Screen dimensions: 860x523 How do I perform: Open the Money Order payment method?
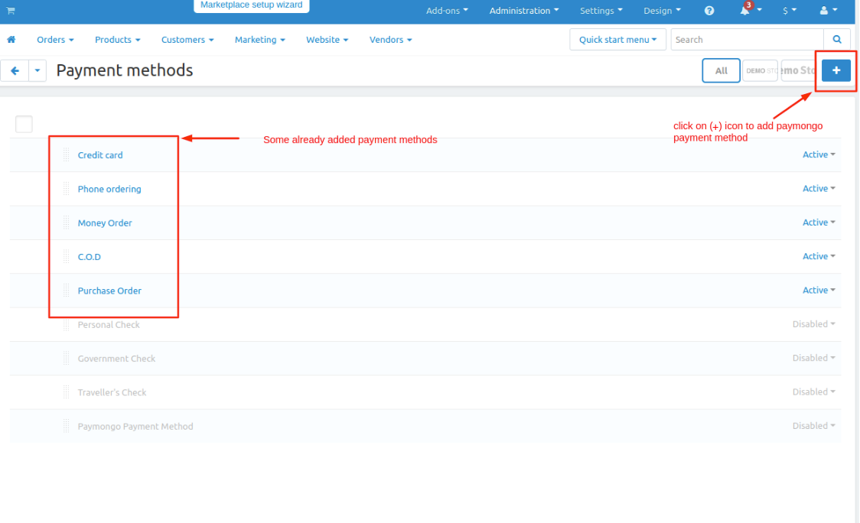coord(105,223)
